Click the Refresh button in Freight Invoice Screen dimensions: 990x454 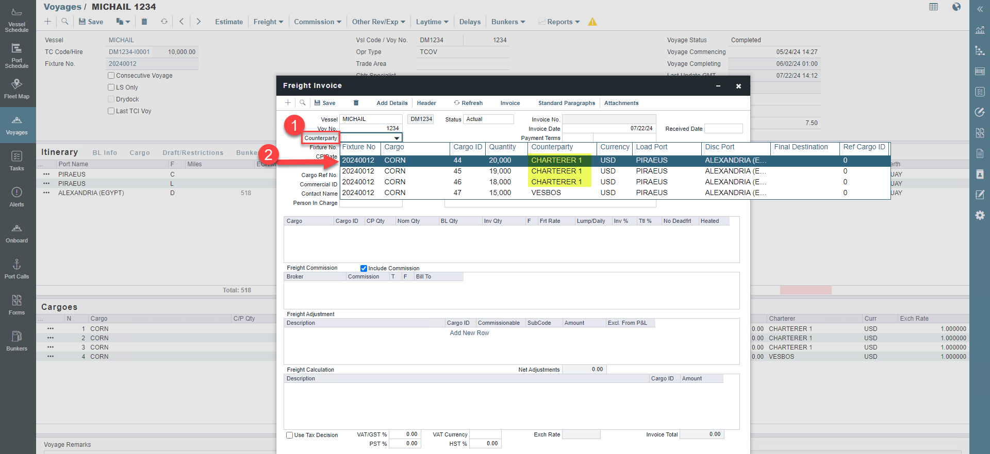(468, 103)
